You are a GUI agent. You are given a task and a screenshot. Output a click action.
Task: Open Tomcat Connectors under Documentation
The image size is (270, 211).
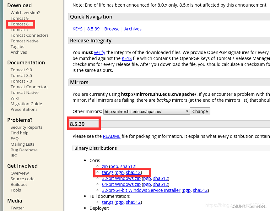[x=30, y=87]
